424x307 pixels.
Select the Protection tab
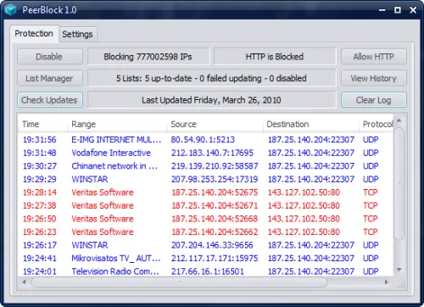pos(34,33)
